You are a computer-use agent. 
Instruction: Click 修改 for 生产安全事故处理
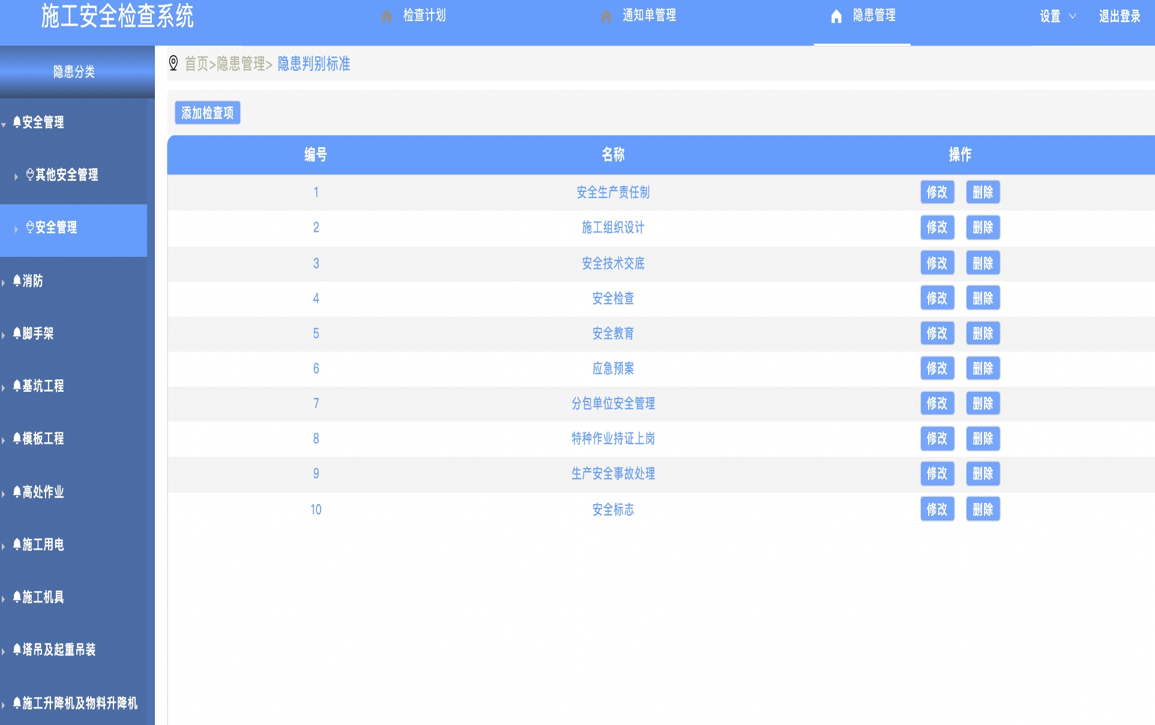(x=937, y=474)
